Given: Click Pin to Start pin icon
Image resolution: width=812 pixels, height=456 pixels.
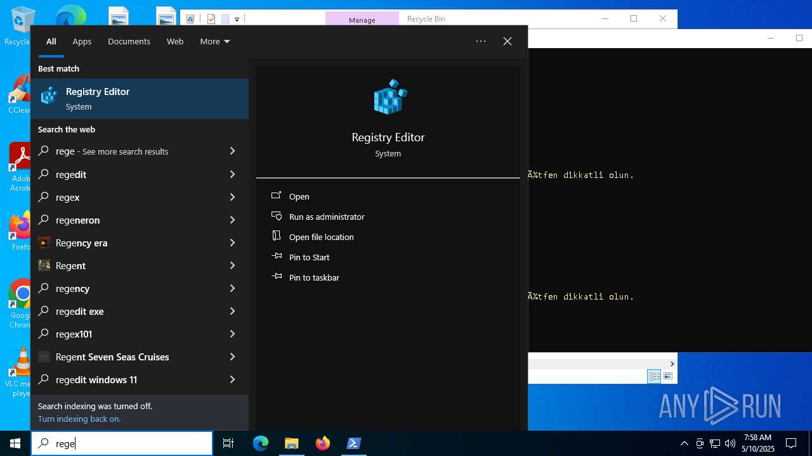Looking at the screenshot, I should (277, 256).
